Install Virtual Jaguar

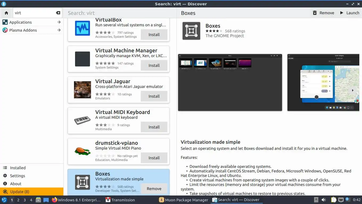click(x=154, y=96)
